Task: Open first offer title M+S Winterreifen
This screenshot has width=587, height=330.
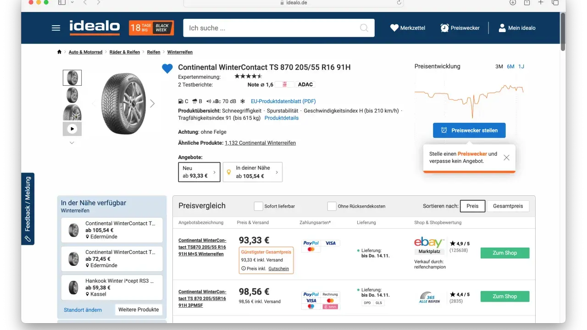Action: click(x=202, y=247)
